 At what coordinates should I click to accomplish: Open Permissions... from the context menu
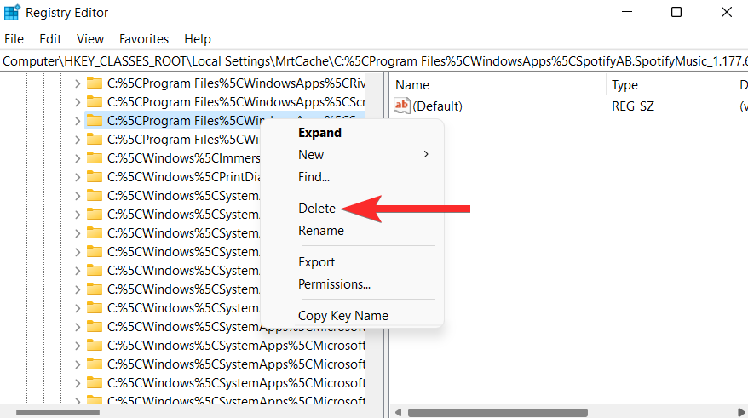coord(334,284)
